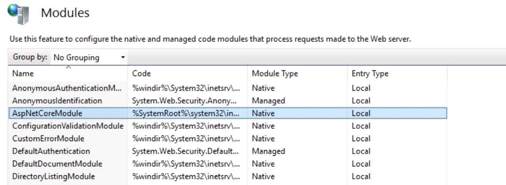Sort by the Module Type column header
The width and height of the screenshot is (506, 185).
point(297,73)
